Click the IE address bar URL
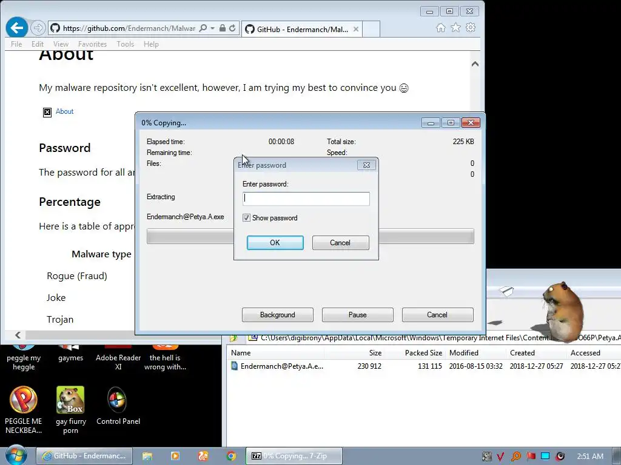621x465 pixels. coord(129,28)
